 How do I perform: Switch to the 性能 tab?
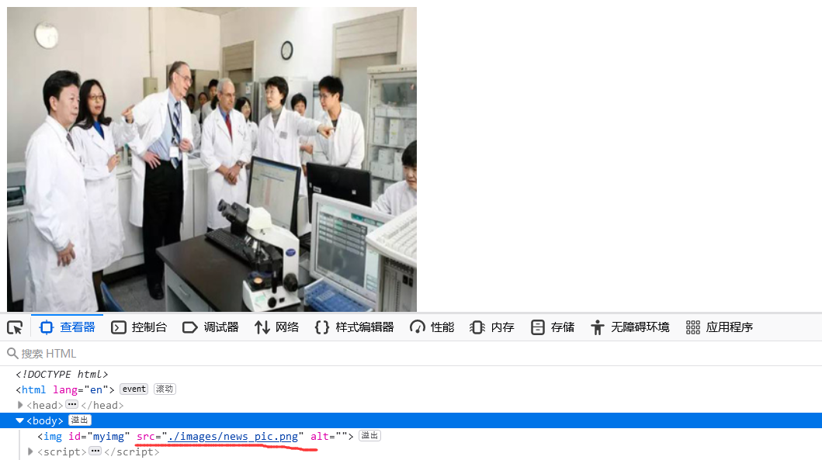[x=432, y=327]
